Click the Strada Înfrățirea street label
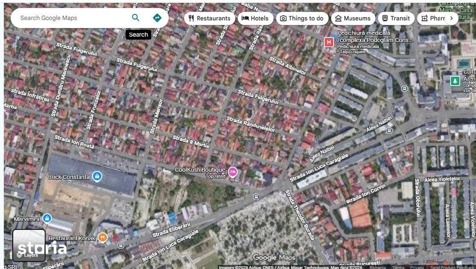Viewport: 476px width, 269px height. tap(30, 95)
